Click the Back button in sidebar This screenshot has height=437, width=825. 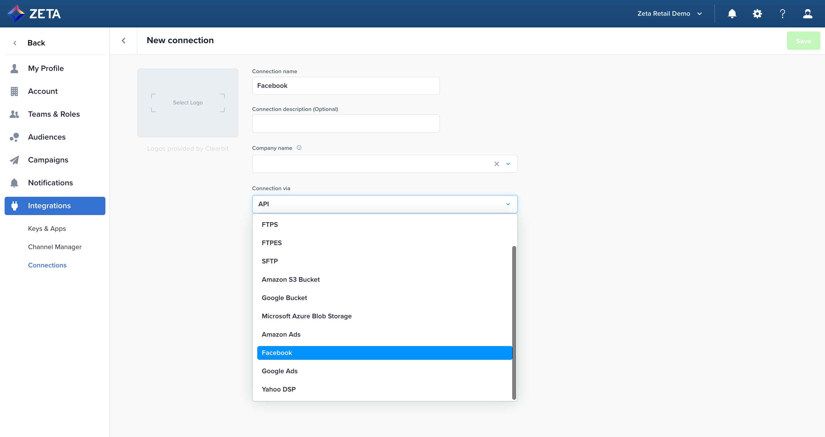tap(36, 43)
